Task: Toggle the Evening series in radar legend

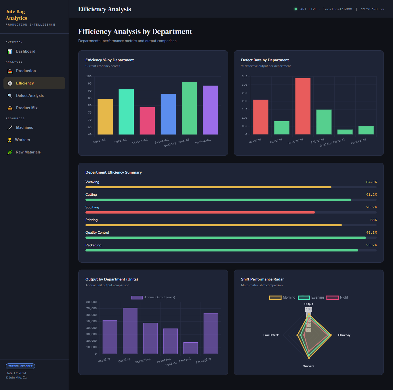Action: pyautogui.click(x=311, y=297)
